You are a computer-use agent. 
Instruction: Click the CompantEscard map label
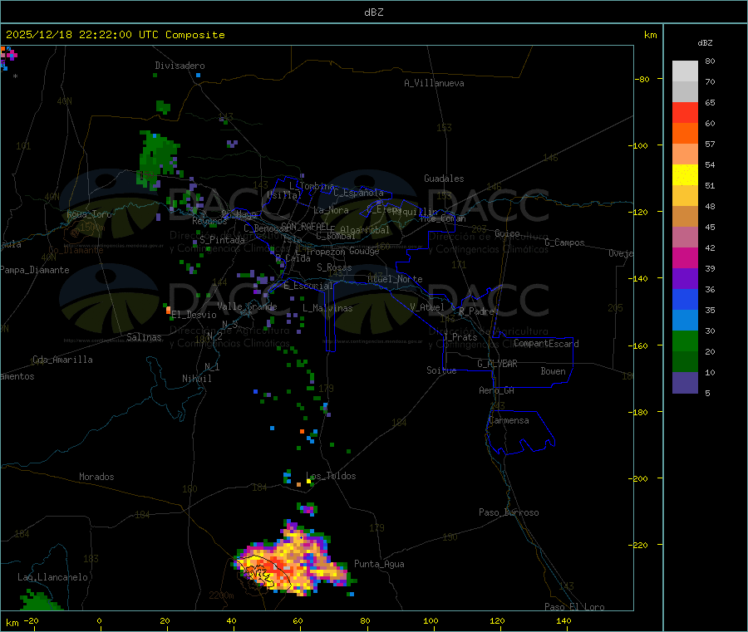click(x=546, y=343)
